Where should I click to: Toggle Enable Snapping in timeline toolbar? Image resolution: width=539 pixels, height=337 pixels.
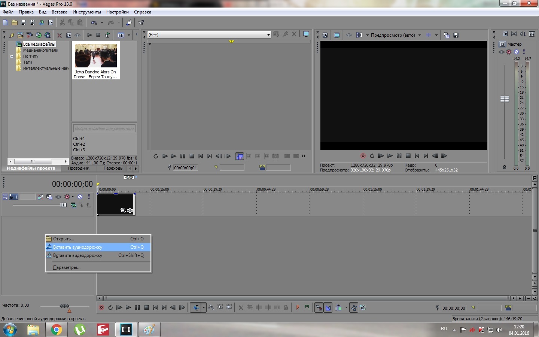tap(319, 307)
